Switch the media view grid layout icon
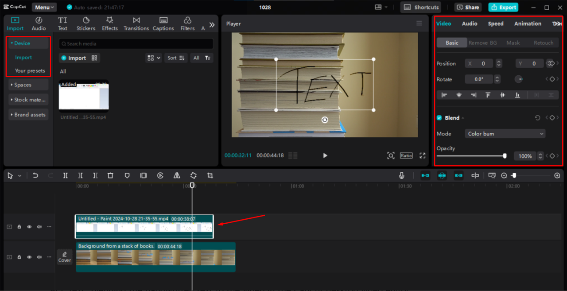The height and width of the screenshot is (291, 567). [x=153, y=58]
